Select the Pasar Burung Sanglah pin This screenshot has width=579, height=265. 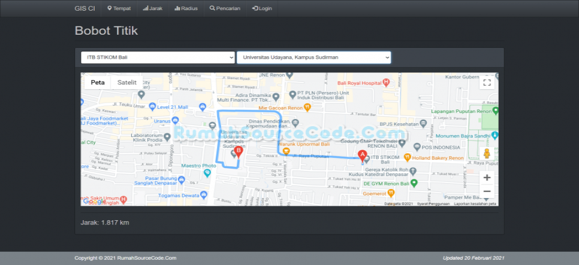point(181,180)
